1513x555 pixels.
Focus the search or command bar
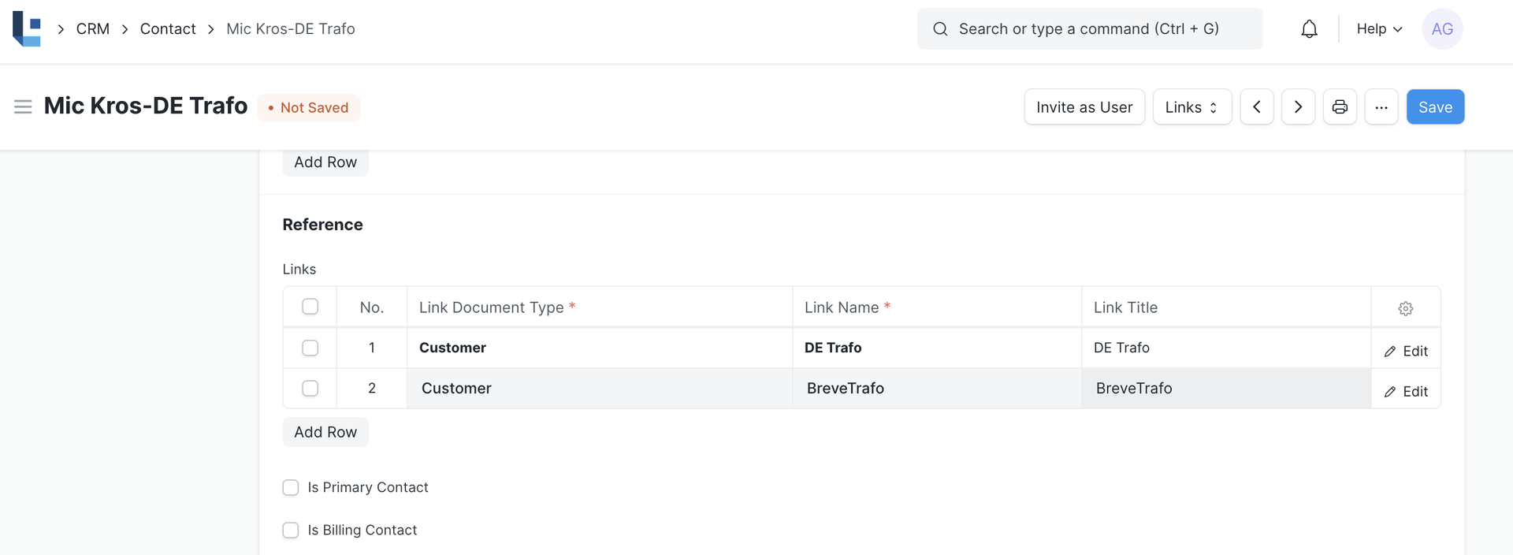1089,29
